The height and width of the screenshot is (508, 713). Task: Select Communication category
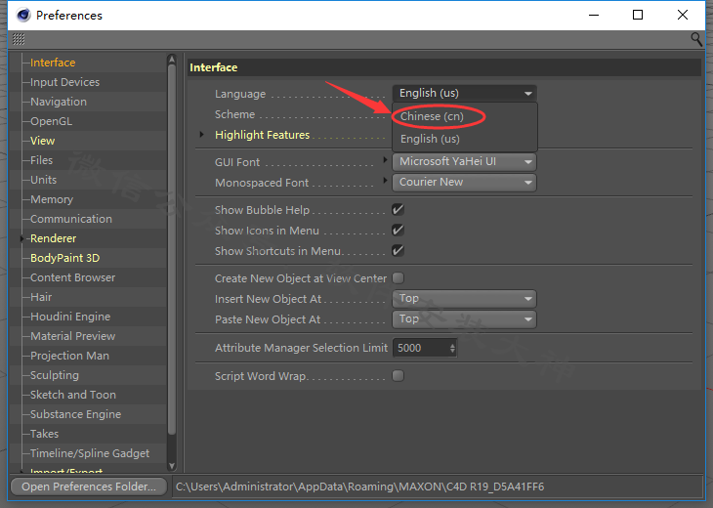pos(71,219)
